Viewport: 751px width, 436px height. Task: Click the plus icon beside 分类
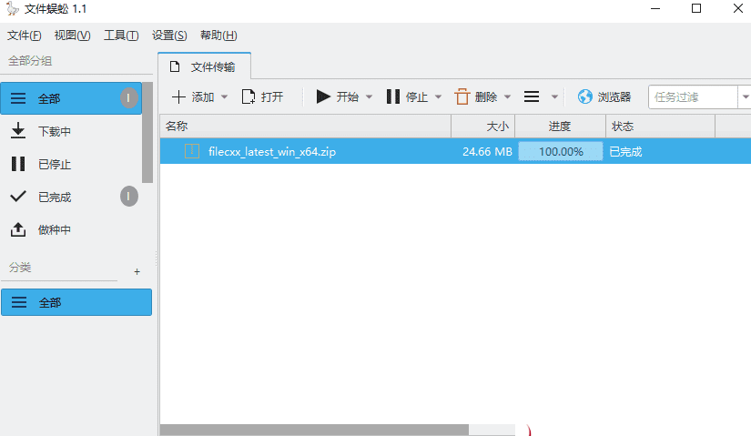(x=137, y=271)
